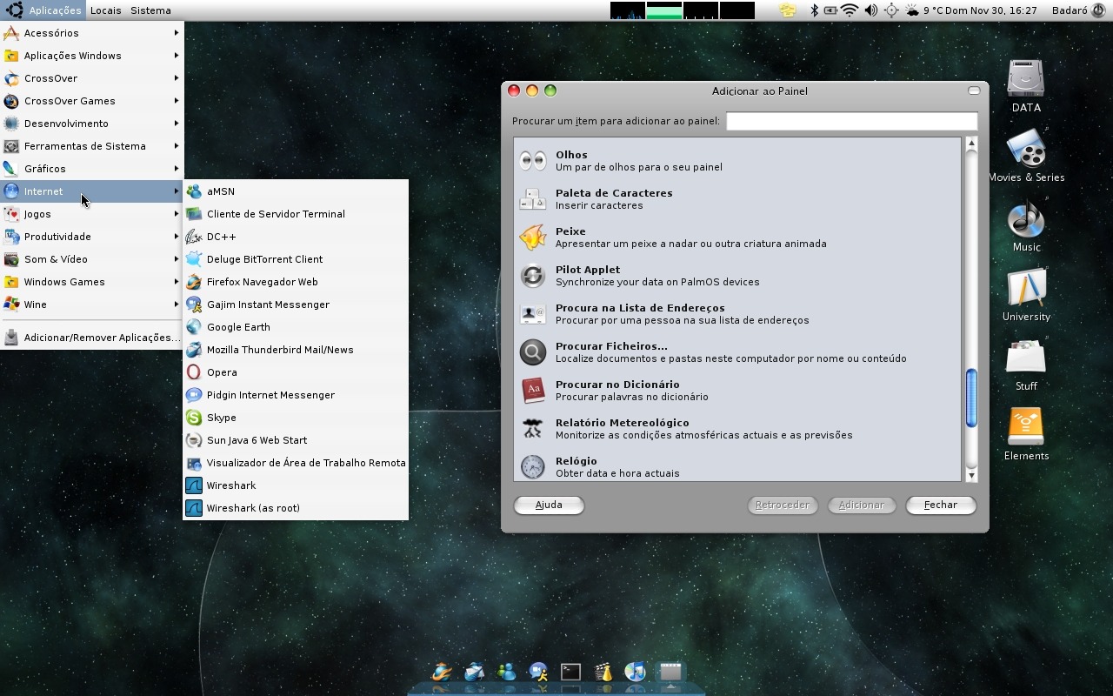Viewport: 1113px width, 696px height.
Task: Select Procura na Lista de Endereços
Action: tap(737, 314)
